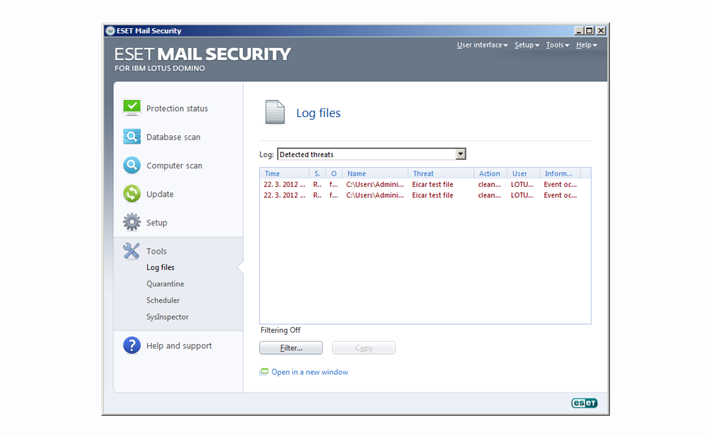Click the ESET title bar application icon
The height and width of the screenshot is (437, 710).
(x=110, y=31)
